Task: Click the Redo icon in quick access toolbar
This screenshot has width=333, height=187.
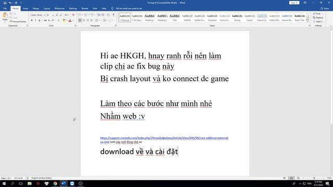Action: point(16,3)
